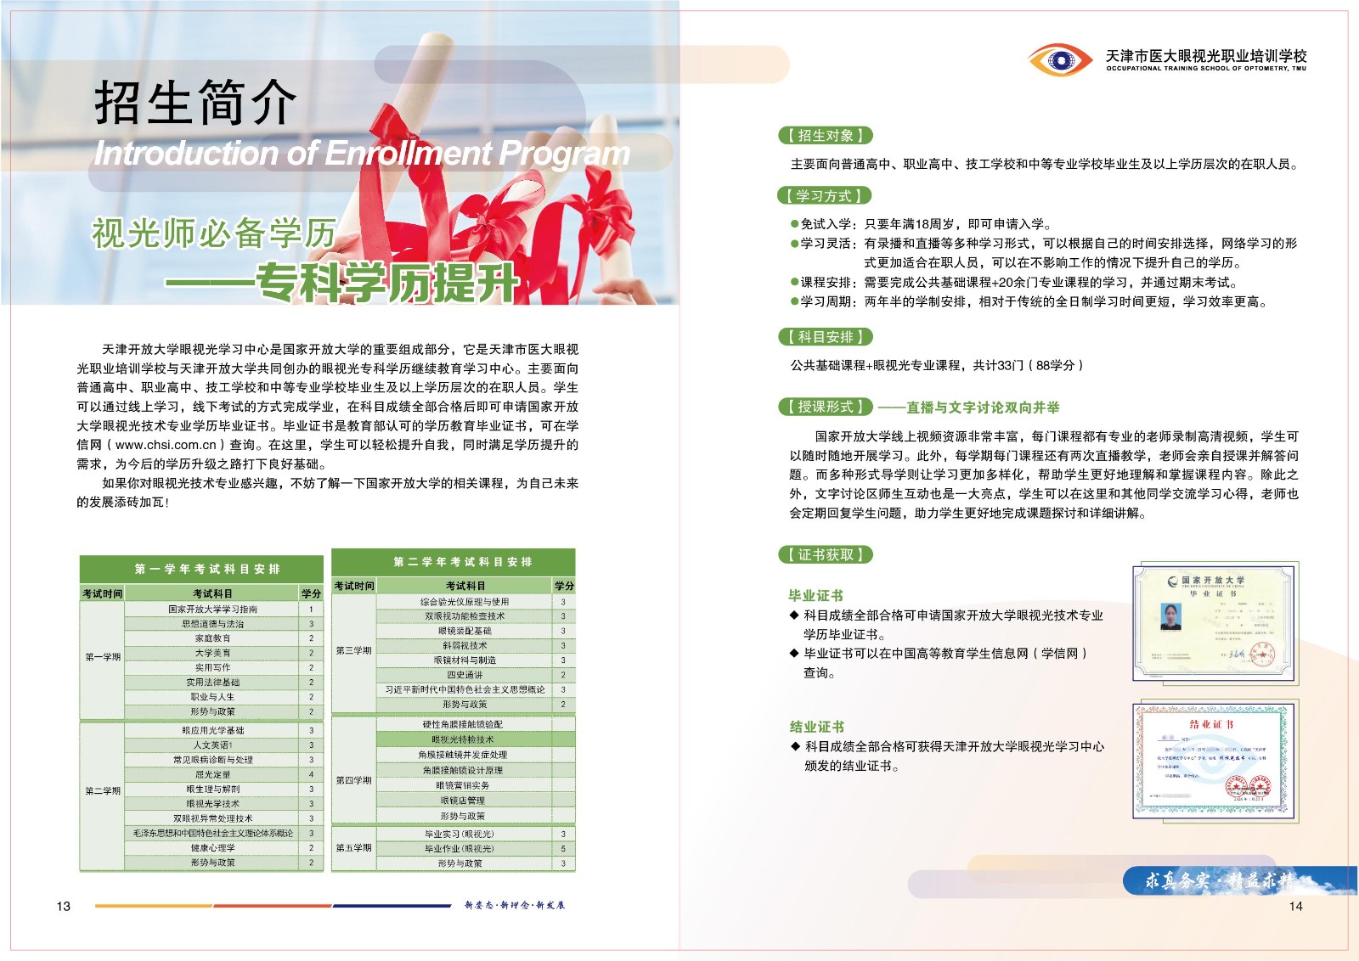This screenshot has width=1359, height=961.
Task: Click the row 综合验光仪原理与使用
Action: tap(476, 602)
